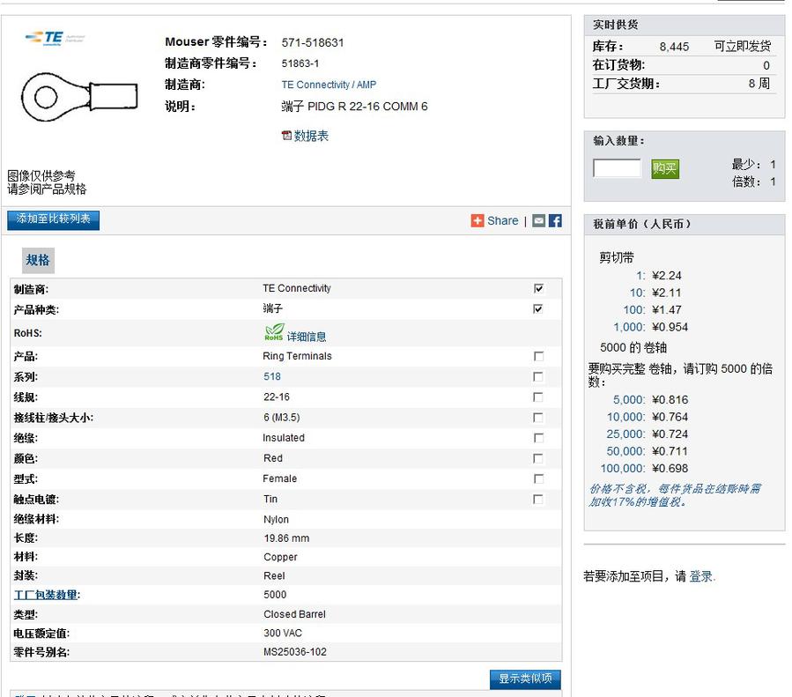Share the product via email icon

click(x=538, y=221)
